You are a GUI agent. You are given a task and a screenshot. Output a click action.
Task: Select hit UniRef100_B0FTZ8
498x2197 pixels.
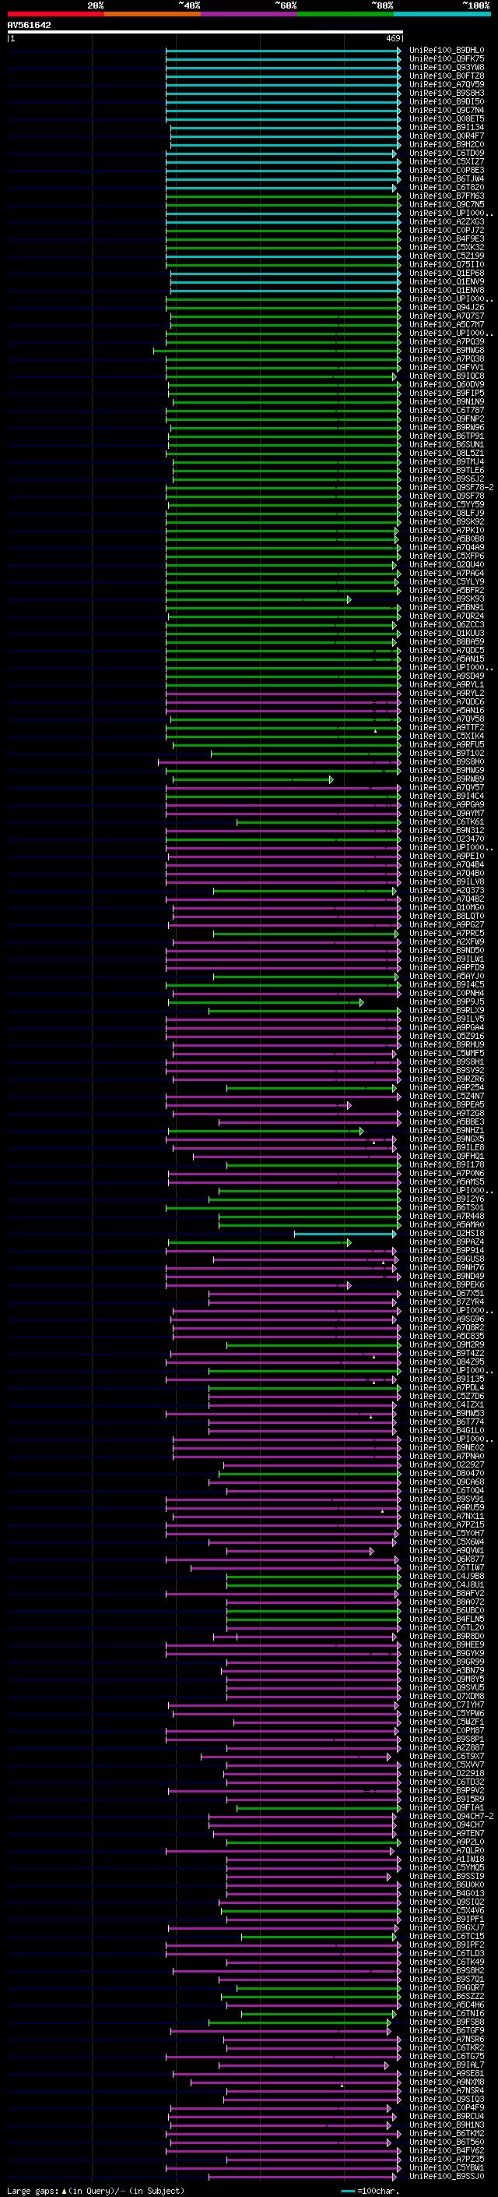pyautogui.click(x=446, y=76)
